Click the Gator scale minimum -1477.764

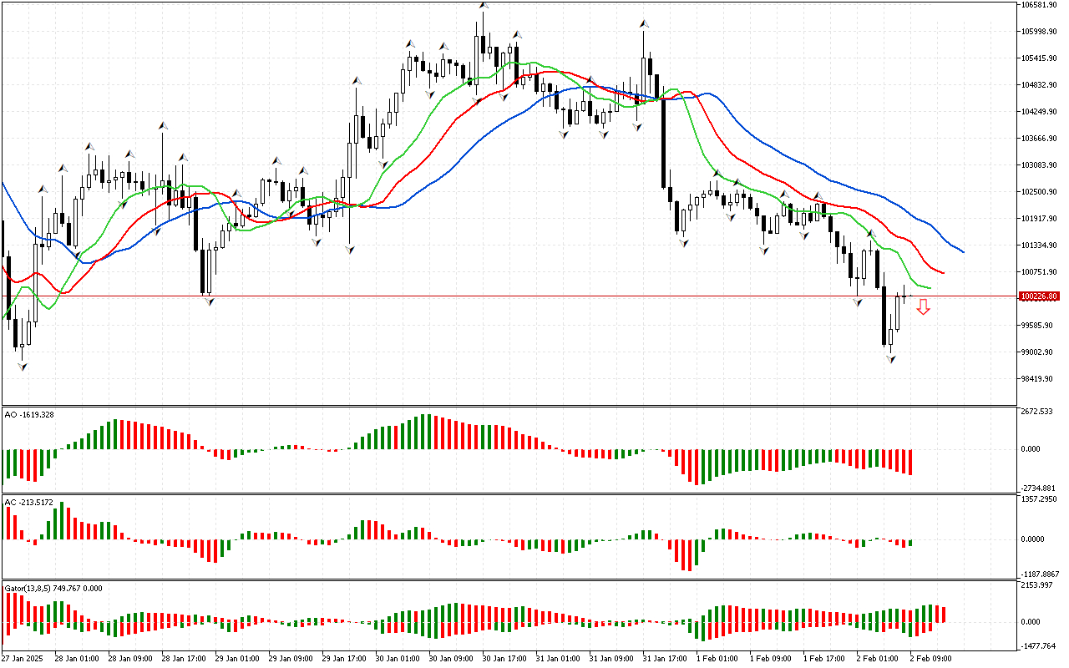coord(1039,645)
